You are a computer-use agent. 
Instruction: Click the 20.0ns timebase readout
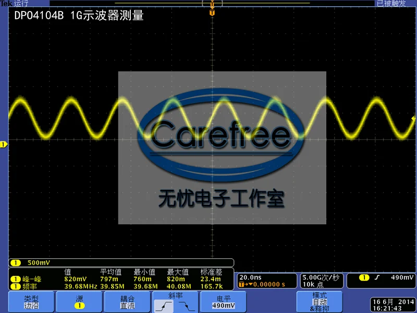250,278
